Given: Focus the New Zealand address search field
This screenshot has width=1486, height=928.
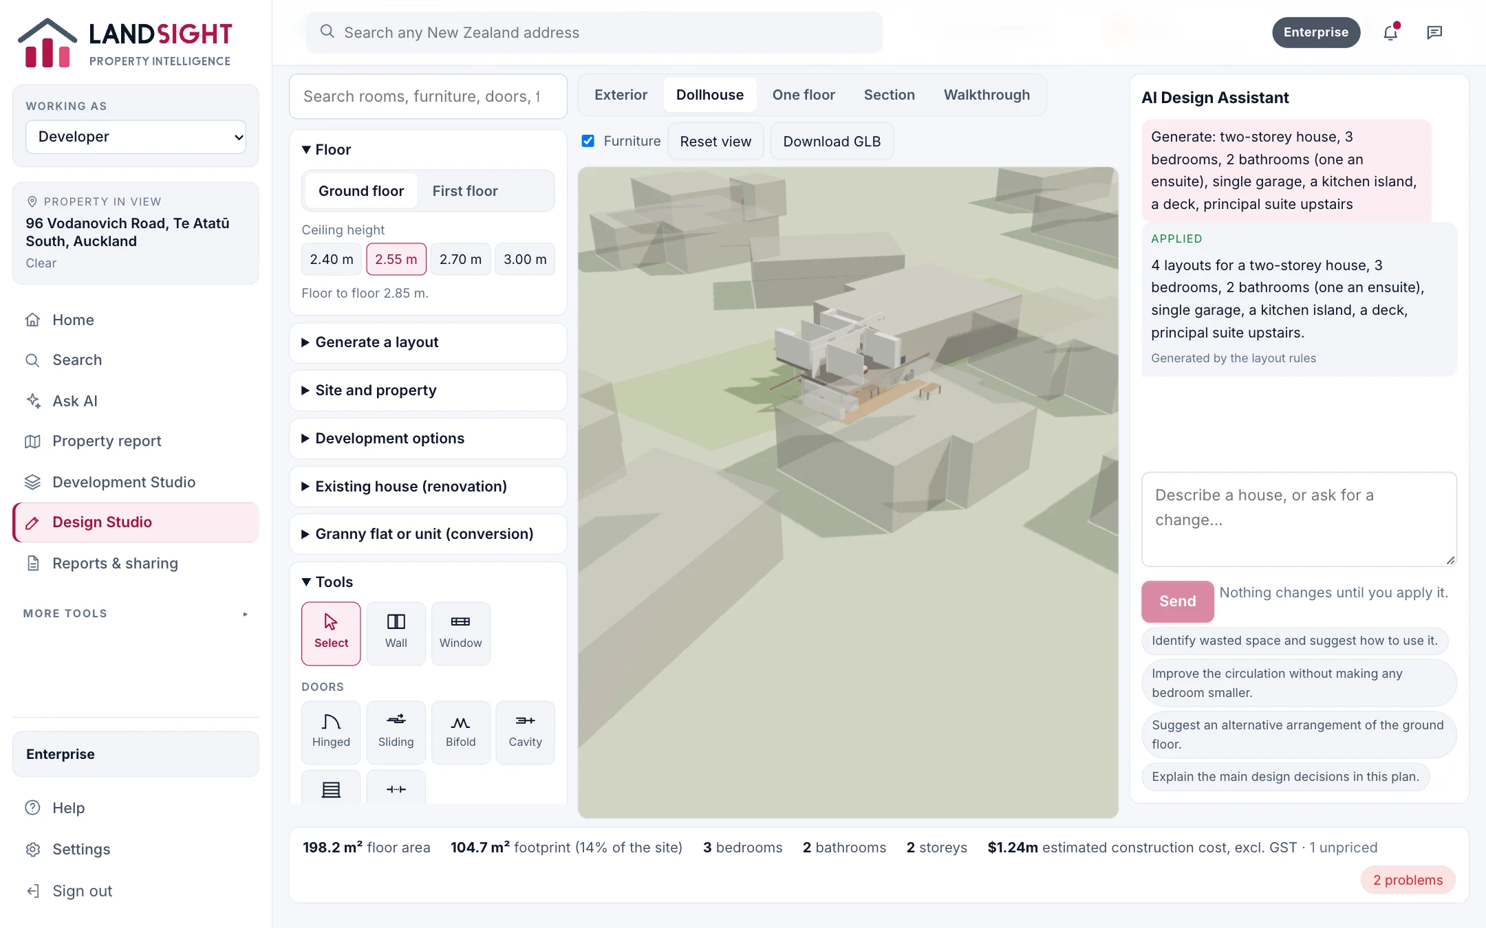Looking at the screenshot, I should point(594,32).
